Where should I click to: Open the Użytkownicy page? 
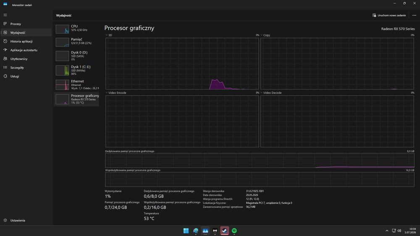coord(26,59)
